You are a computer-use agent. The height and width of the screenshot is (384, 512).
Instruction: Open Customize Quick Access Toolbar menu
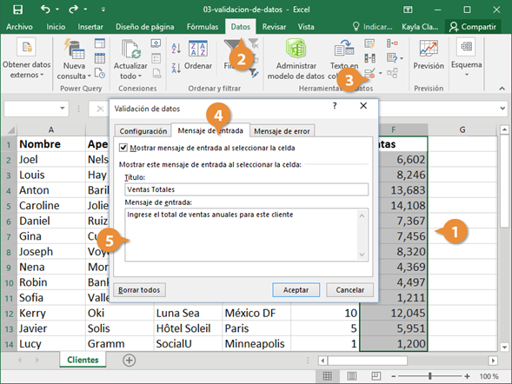click(x=103, y=10)
